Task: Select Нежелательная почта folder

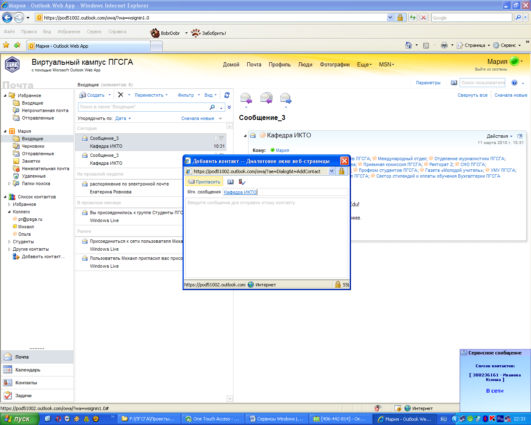Action: tap(46, 169)
